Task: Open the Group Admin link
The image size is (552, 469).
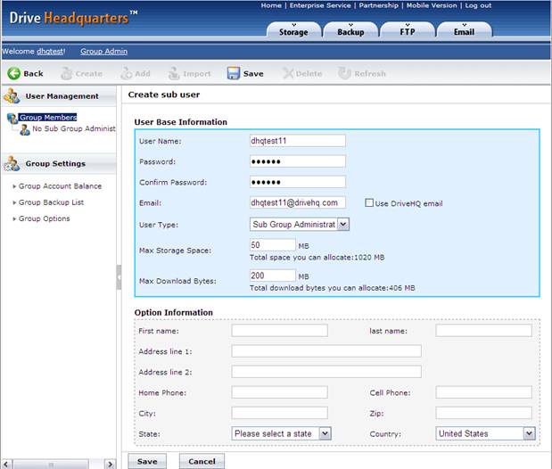Action: (103, 52)
